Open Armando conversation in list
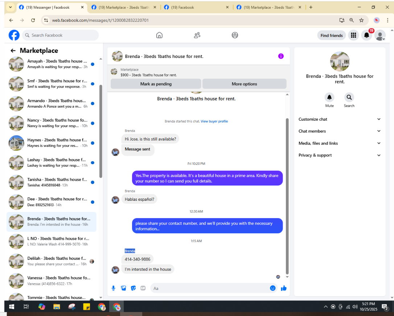This screenshot has width=394, height=316. tap(52, 103)
